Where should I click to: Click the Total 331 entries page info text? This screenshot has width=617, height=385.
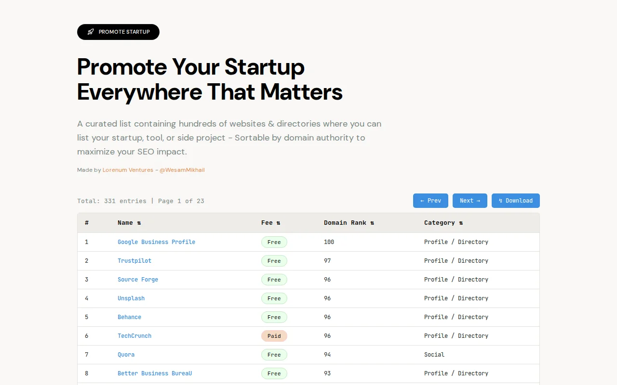[141, 201]
